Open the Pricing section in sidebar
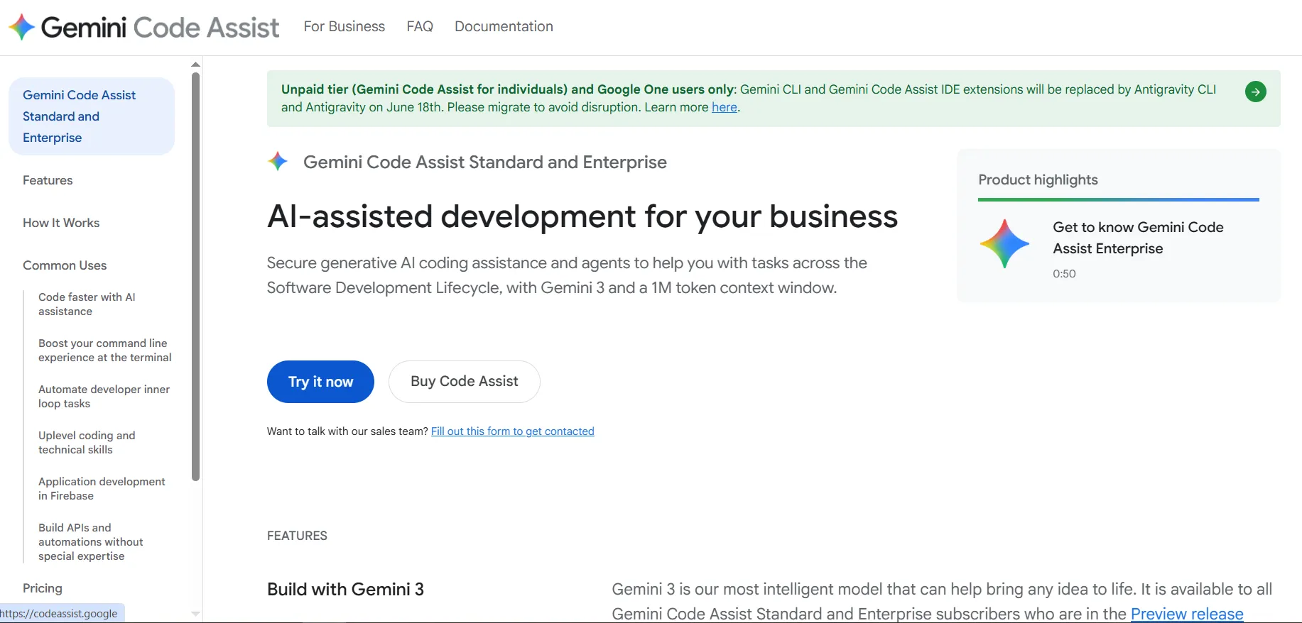 43,588
